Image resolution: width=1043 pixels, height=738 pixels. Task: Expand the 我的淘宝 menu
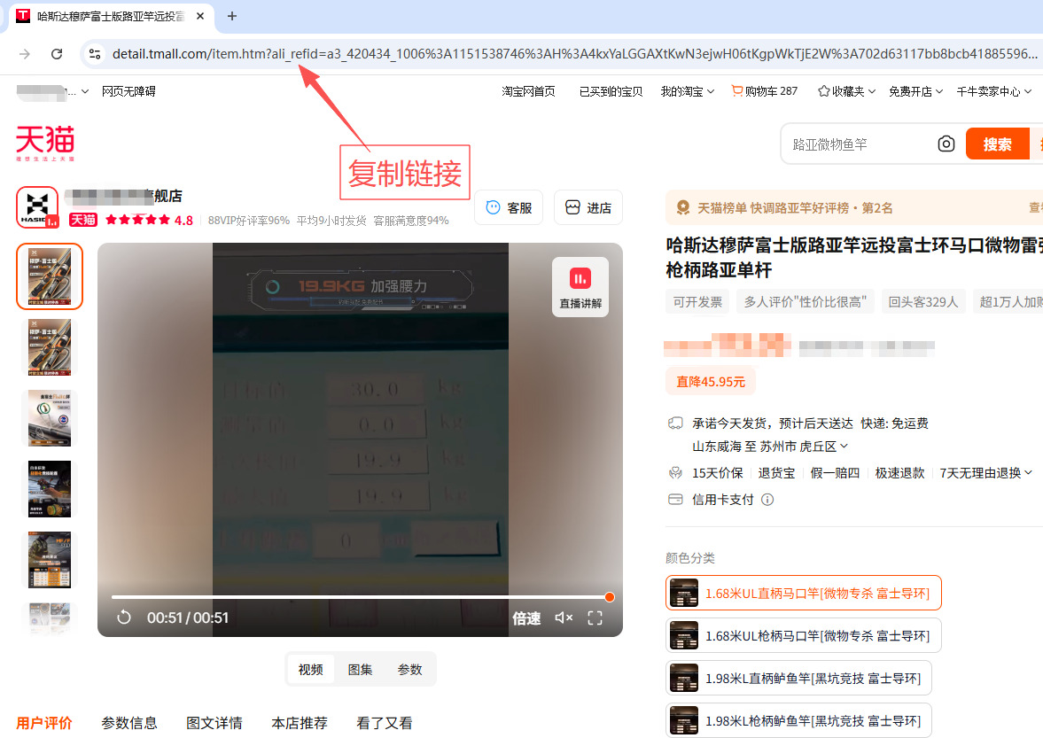687,91
